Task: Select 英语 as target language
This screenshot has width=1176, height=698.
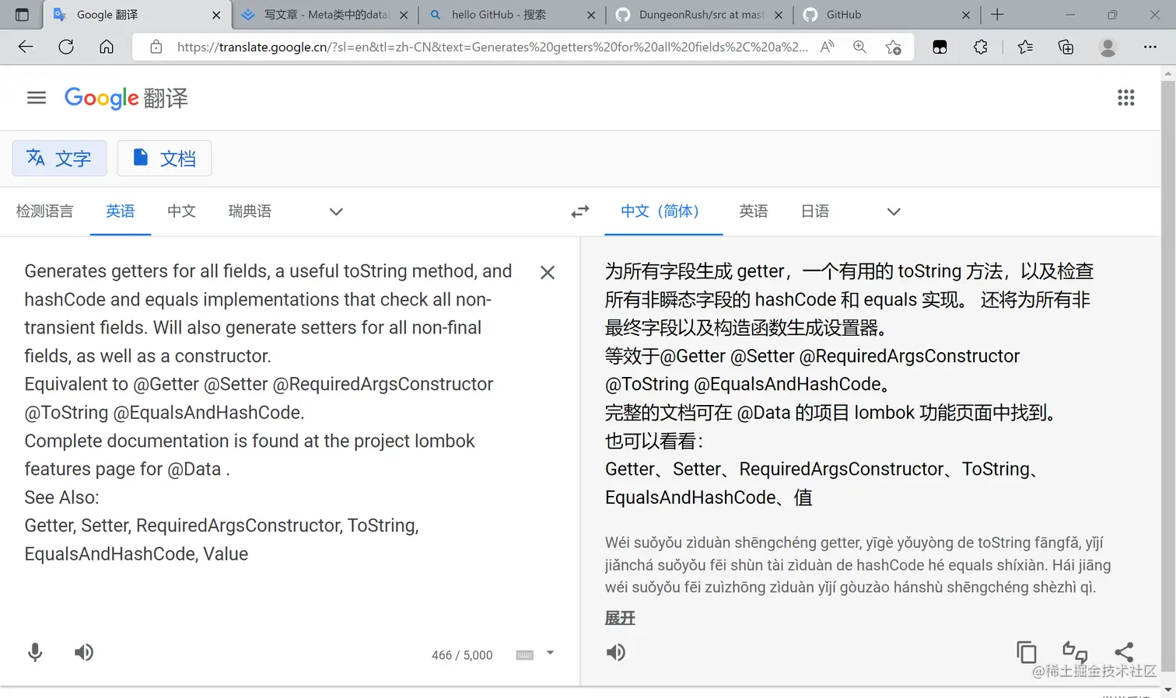Action: [754, 211]
